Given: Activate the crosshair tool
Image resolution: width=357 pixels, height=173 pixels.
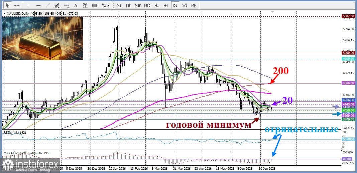Looking at the screenshot, I should point(17,5).
